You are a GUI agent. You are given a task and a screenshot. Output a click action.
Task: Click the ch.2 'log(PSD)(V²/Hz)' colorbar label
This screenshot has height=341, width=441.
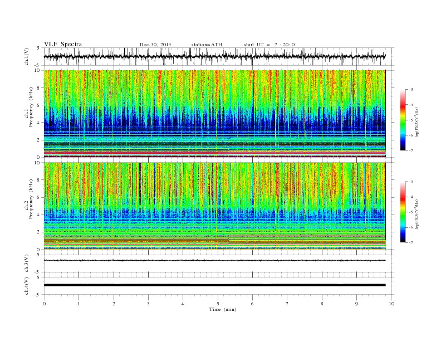pos(417,214)
